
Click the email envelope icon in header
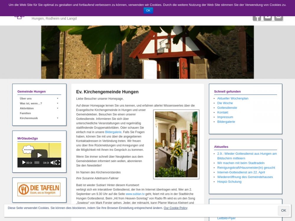[278, 17]
